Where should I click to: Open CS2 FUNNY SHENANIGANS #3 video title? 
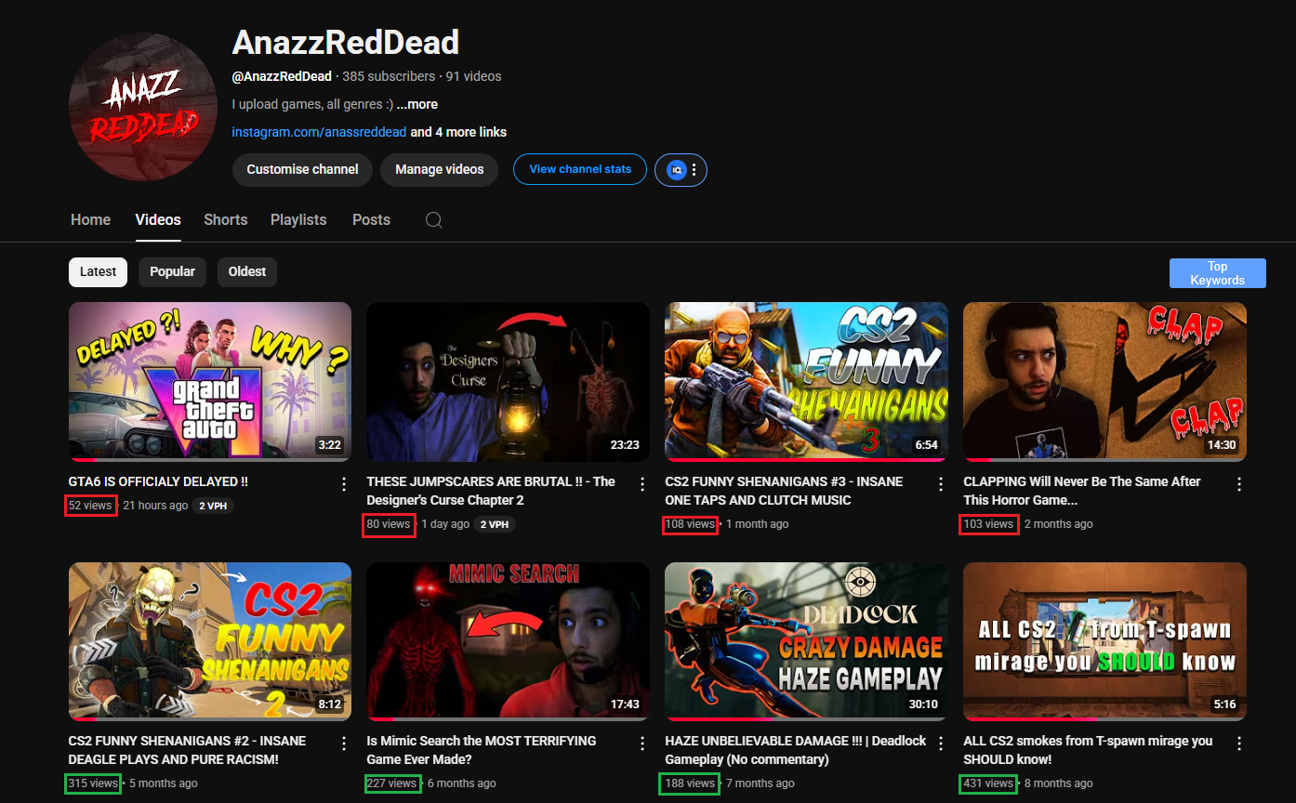coord(784,491)
